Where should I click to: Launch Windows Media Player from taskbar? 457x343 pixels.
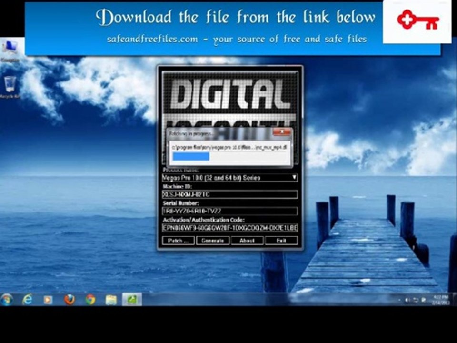[48, 300]
